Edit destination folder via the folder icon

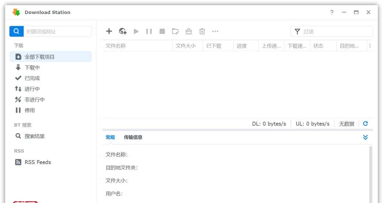click(175, 31)
